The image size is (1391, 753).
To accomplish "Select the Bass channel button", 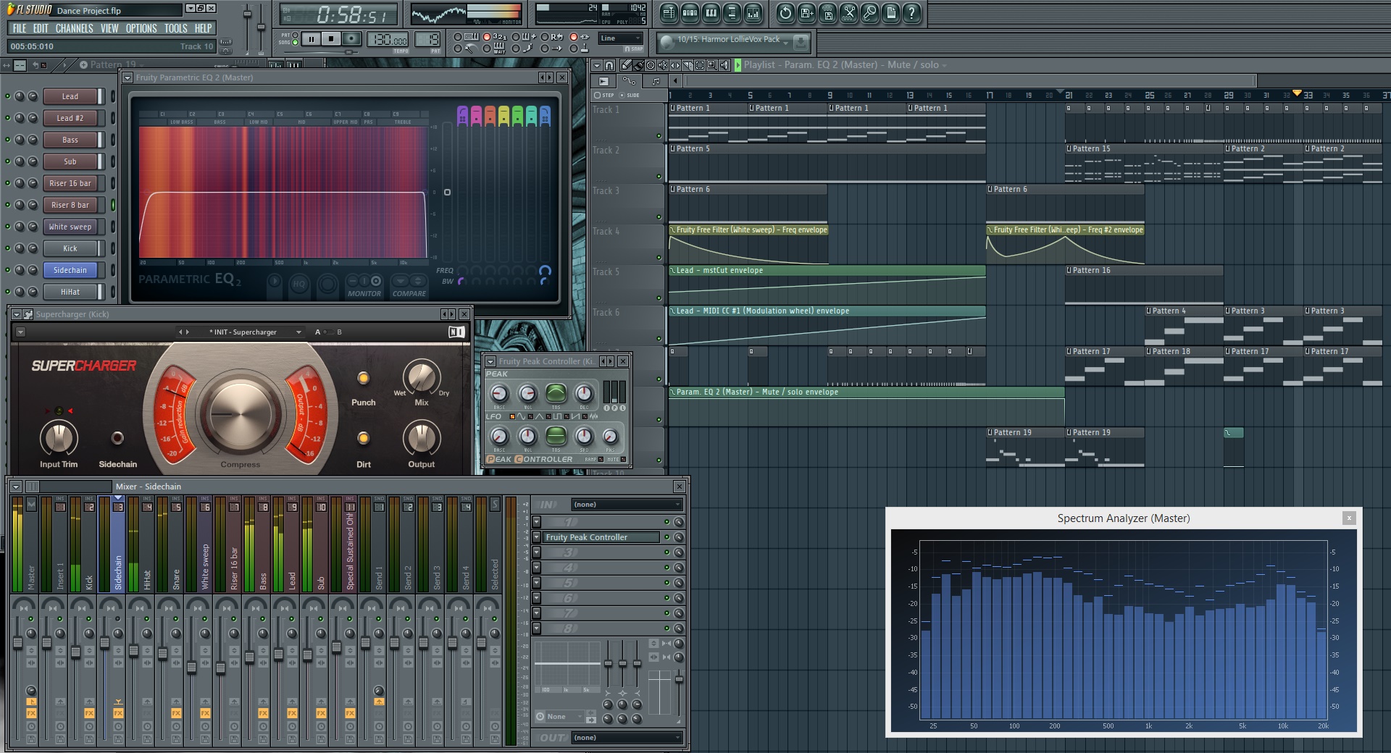I will tap(70, 140).
